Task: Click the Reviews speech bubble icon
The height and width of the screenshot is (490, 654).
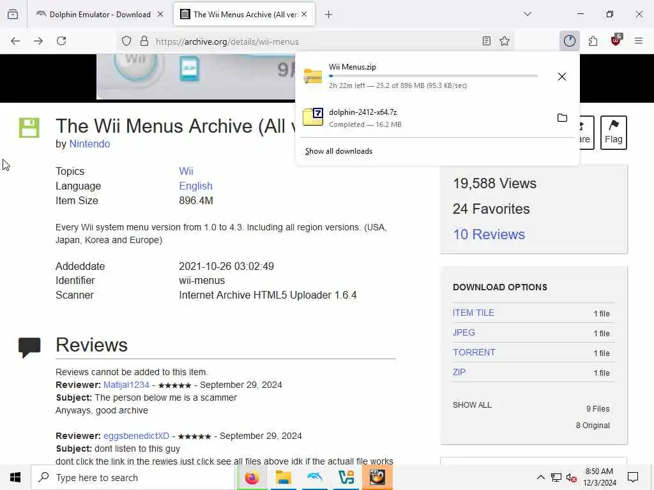Action: 29,347
